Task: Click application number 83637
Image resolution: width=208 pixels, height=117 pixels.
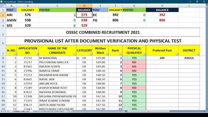Action: pyautogui.click(x=28, y=92)
